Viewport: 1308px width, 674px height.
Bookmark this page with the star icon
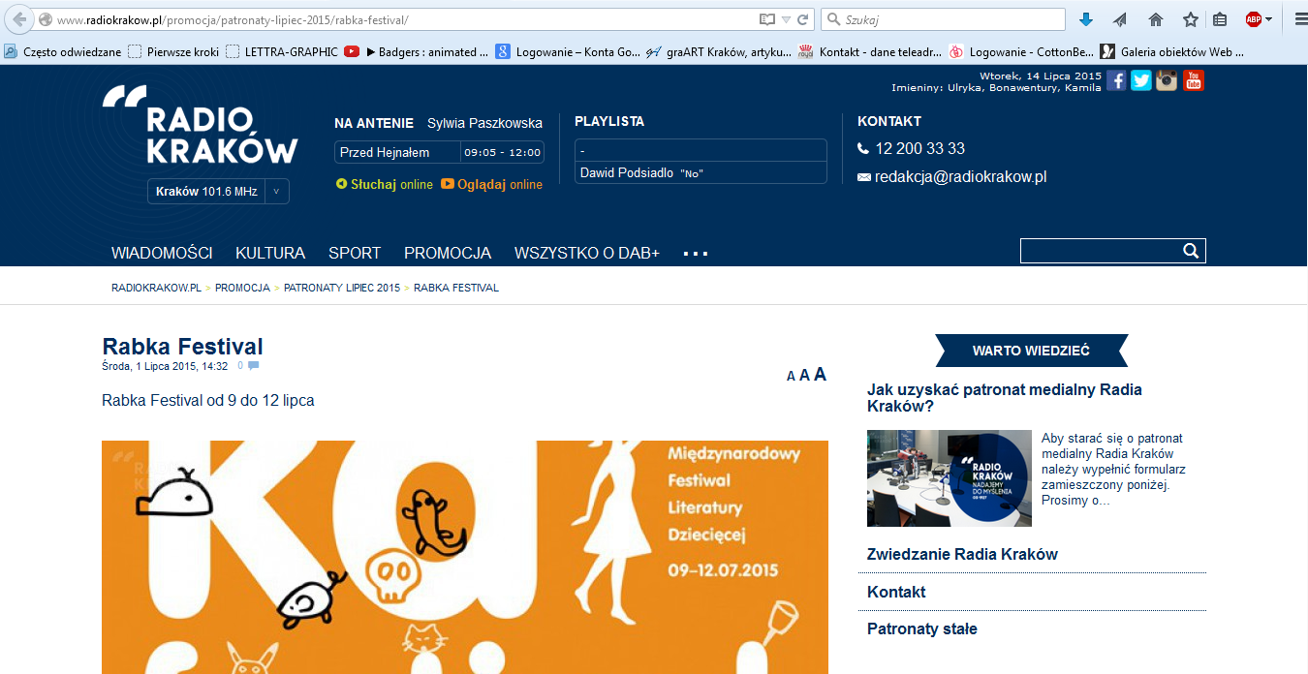click(1190, 19)
